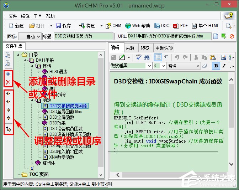Click the DOC output button
Image resolution: width=239 pixels, height=190 pixels.
[x=162, y=26]
